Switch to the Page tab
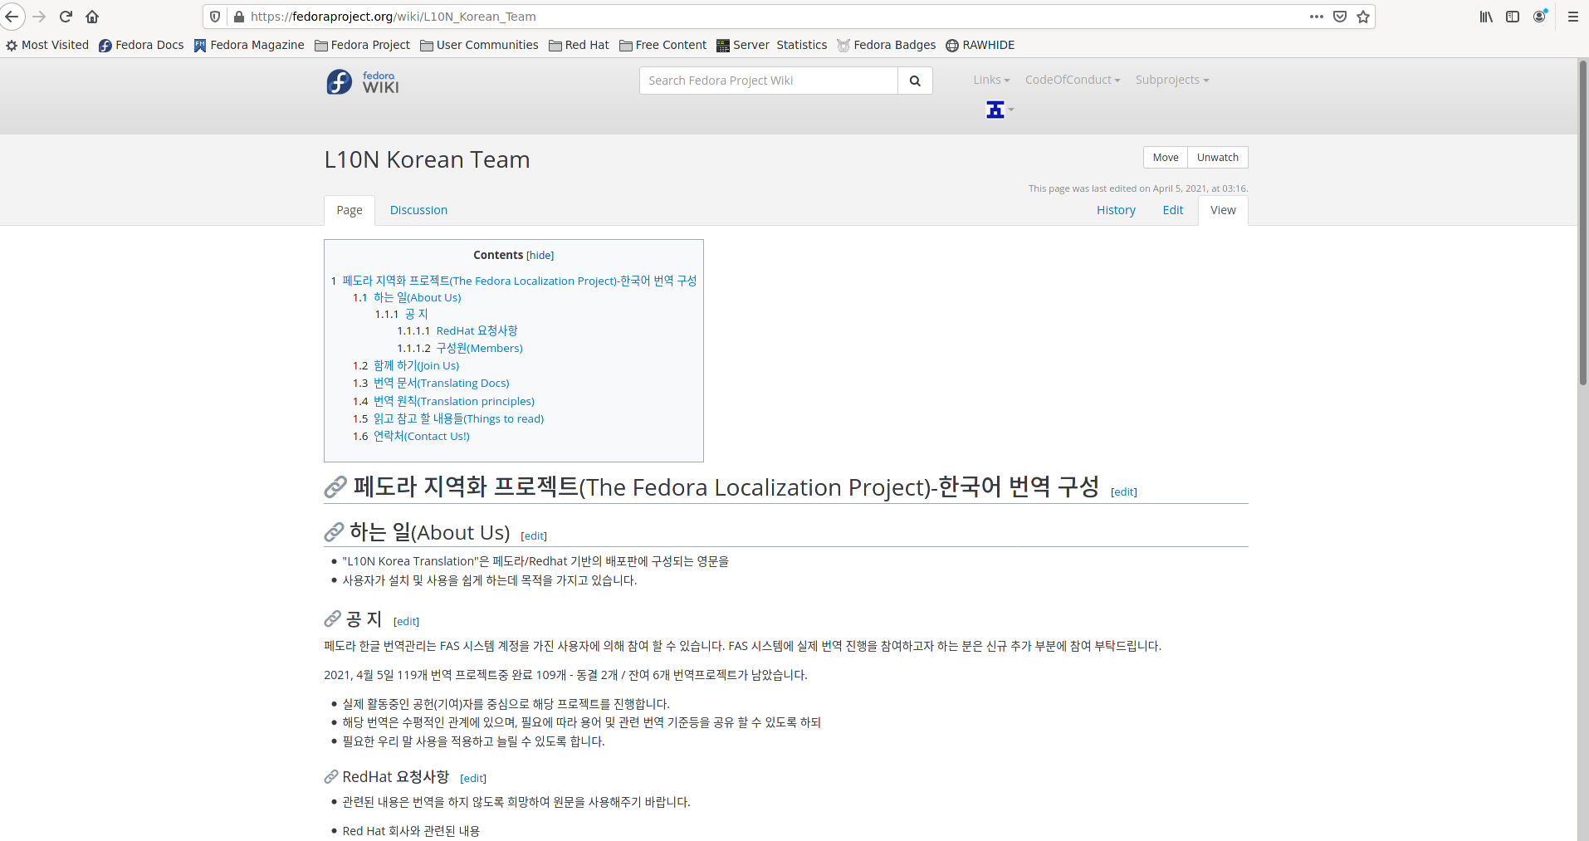 tap(350, 210)
